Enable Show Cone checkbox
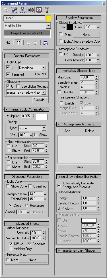This screenshot has width=107, height=278. click(8, 186)
